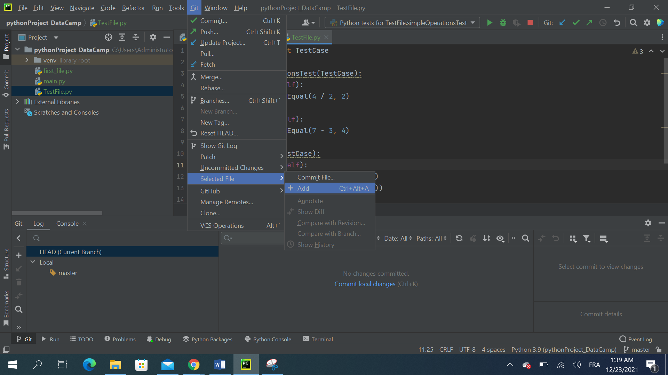Open Problems tool window
The width and height of the screenshot is (668, 375).
pyautogui.click(x=120, y=339)
